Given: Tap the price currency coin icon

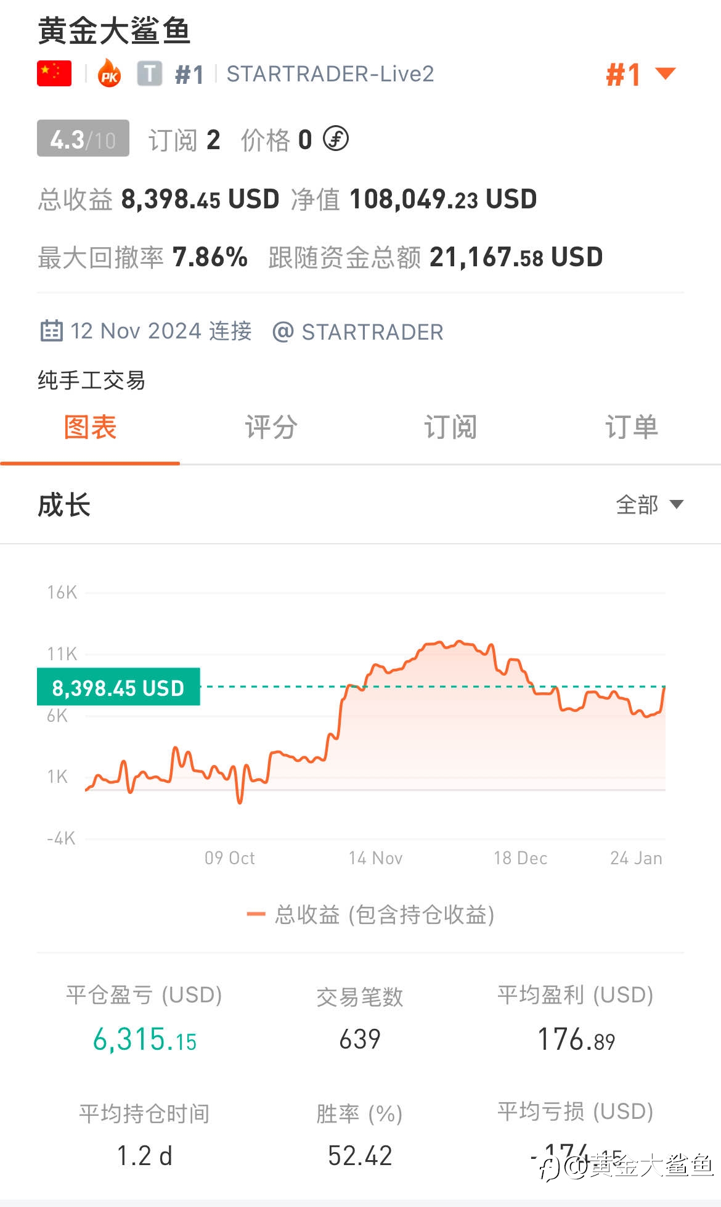Looking at the screenshot, I should point(336,139).
